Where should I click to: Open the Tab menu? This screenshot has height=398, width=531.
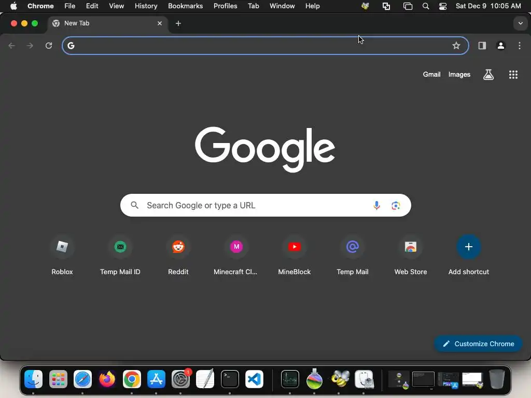(253, 6)
